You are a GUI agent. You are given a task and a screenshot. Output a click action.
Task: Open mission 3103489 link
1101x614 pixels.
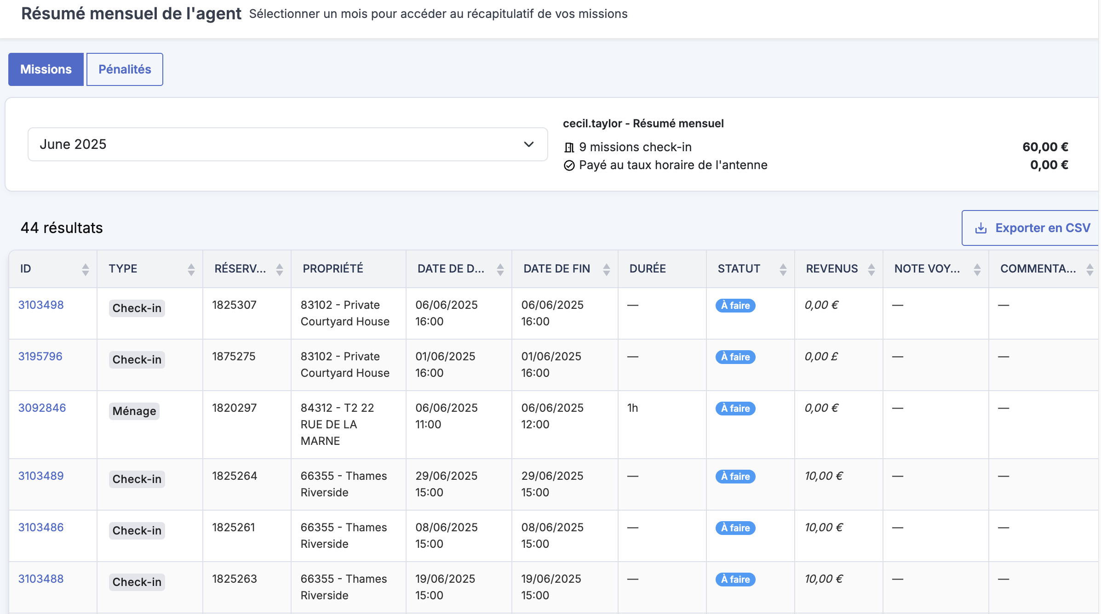point(41,476)
